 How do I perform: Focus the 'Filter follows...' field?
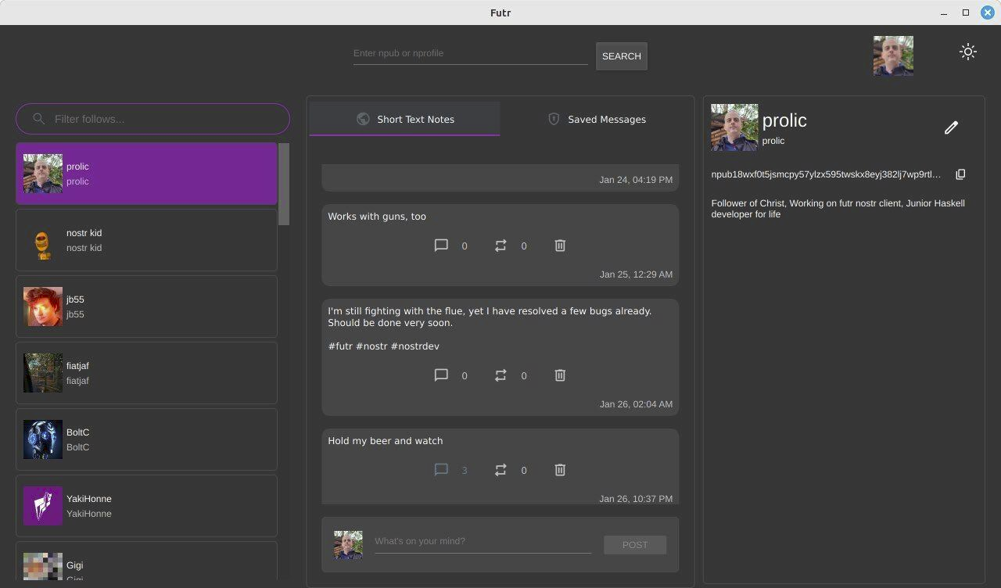pyautogui.click(x=152, y=119)
